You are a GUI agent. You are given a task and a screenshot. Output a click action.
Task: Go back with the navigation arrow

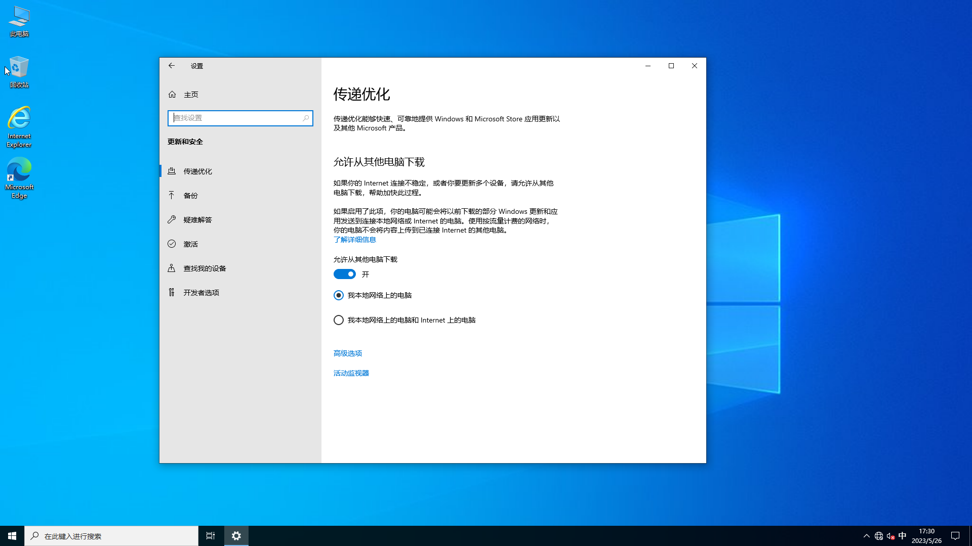172,66
